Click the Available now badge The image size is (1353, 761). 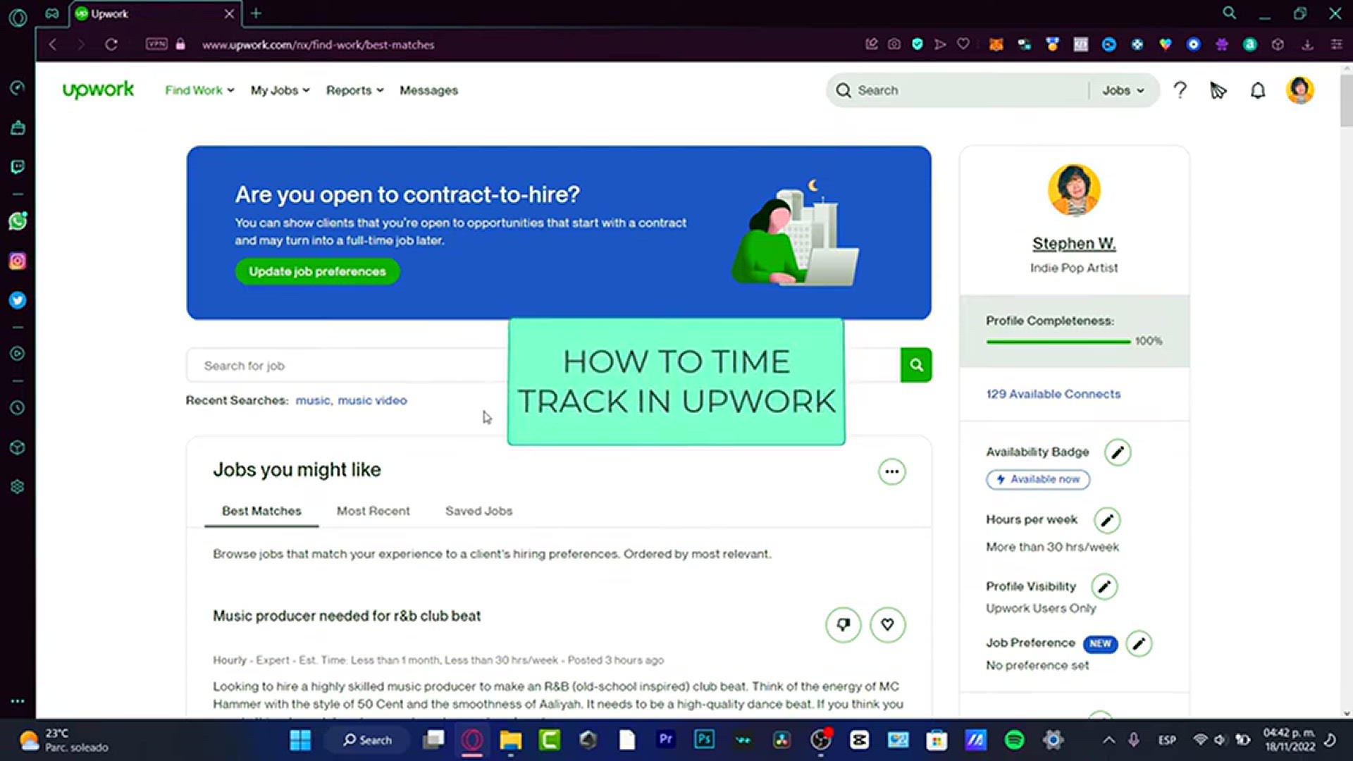tap(1038, 479)
